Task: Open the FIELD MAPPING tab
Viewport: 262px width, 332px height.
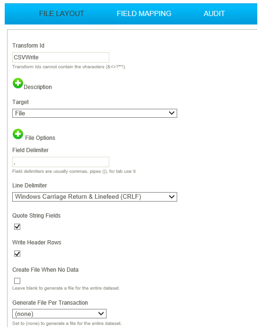Action: (144, 14)
